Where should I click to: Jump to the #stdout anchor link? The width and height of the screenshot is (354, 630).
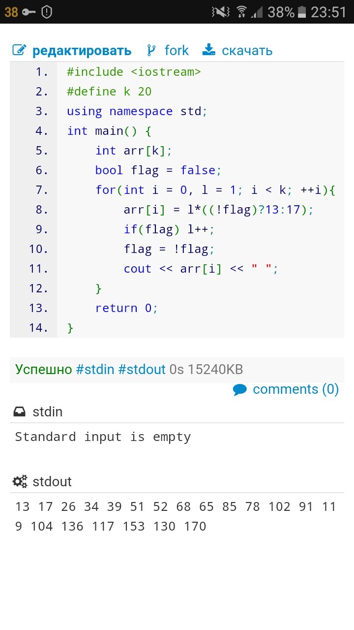[142, 369]
